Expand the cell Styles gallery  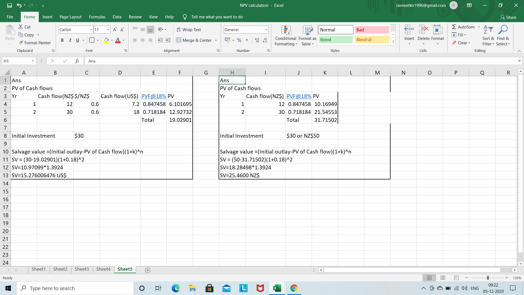393,42
